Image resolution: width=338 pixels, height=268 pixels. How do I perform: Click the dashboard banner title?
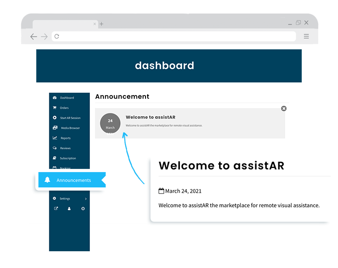(164, 66)
